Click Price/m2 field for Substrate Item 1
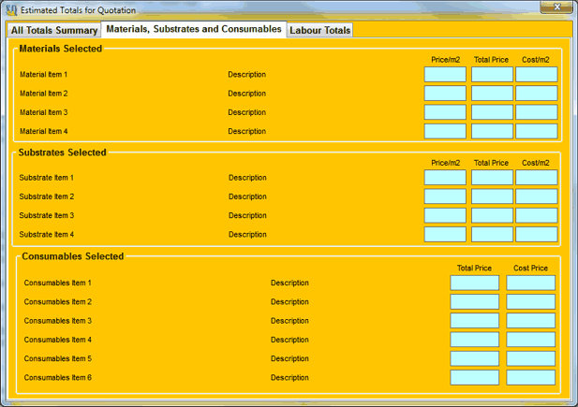The image size is (578, 407). (445, 178)
